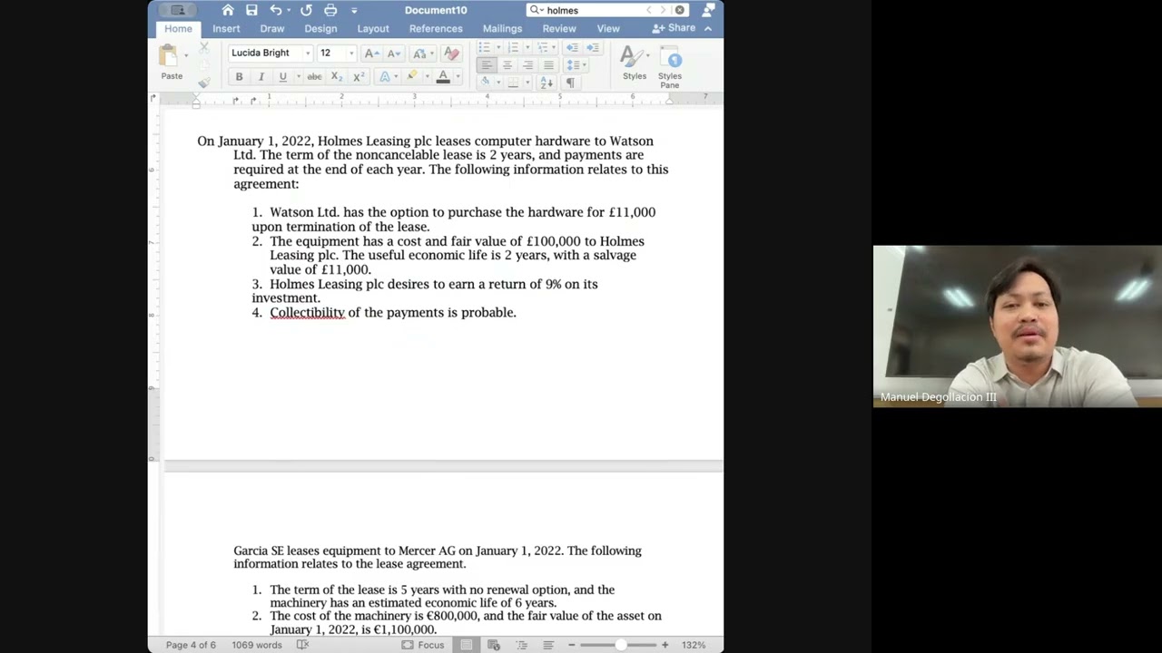Toggle bold formatting
Viewport: 1162px width, 653px height.
point(239,77)
